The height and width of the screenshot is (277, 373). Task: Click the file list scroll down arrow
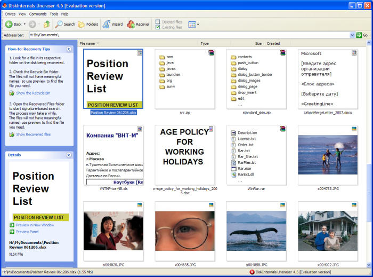coord(369,265)
